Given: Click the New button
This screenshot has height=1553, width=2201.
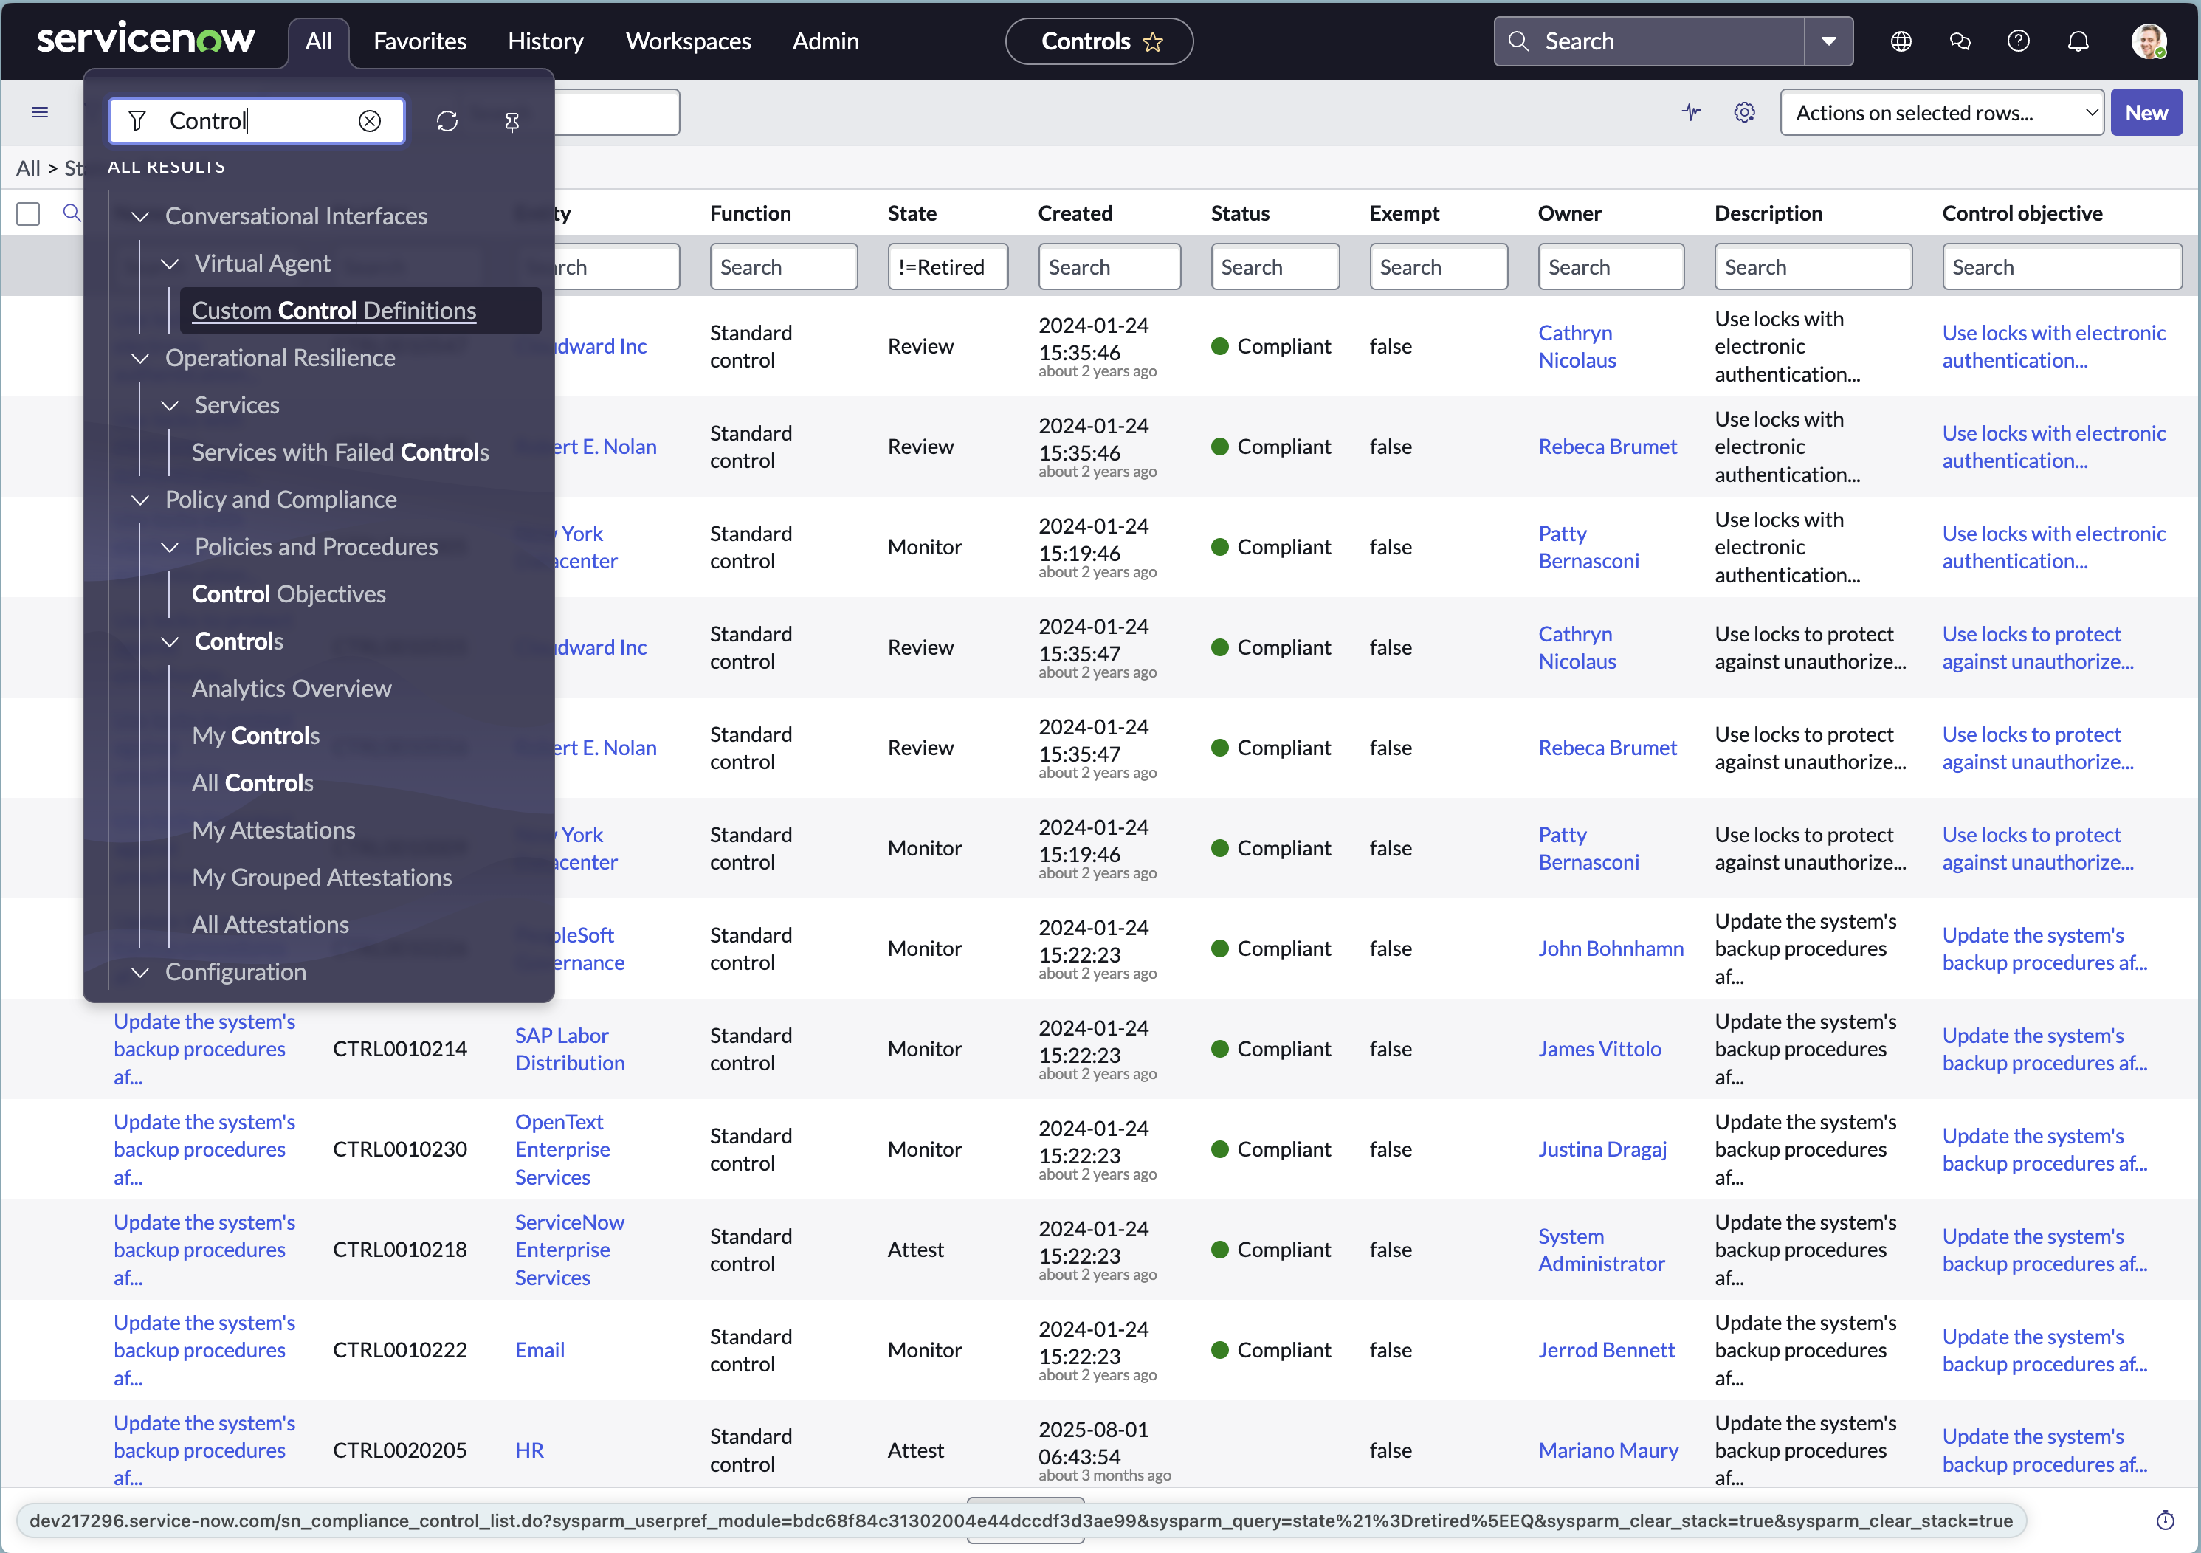Looking at the screenshot, I should pyautogui.click(x=2146, y=113).
